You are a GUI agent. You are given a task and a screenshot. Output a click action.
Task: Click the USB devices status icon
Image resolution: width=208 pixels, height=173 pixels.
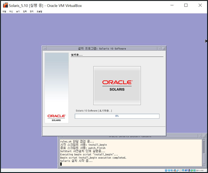tap(177, 170)
